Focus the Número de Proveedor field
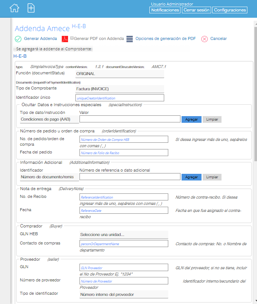The height and width of the screenshot is (304, 257). pos(124,281)
